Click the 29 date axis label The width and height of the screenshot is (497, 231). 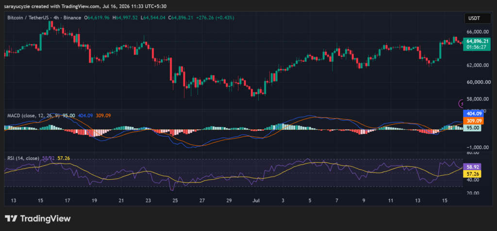point(229,200)
